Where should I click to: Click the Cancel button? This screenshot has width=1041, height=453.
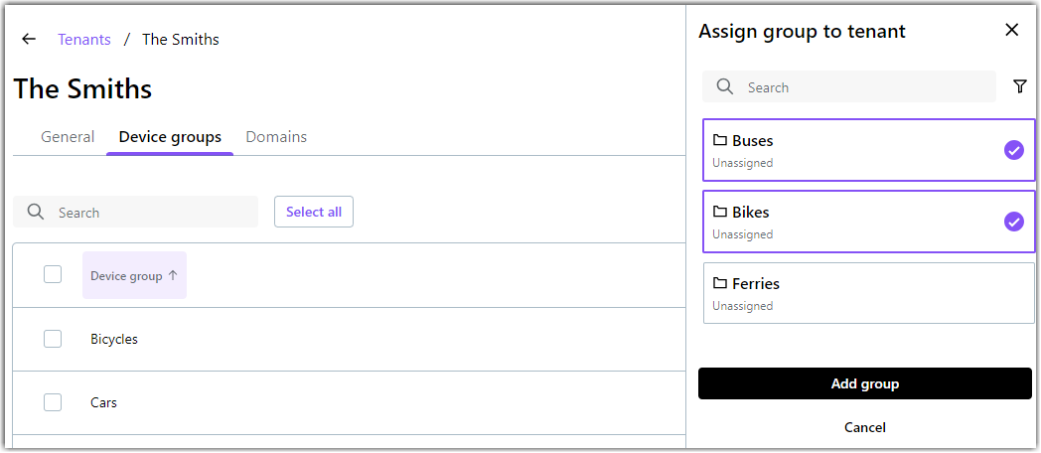(864, 427)
